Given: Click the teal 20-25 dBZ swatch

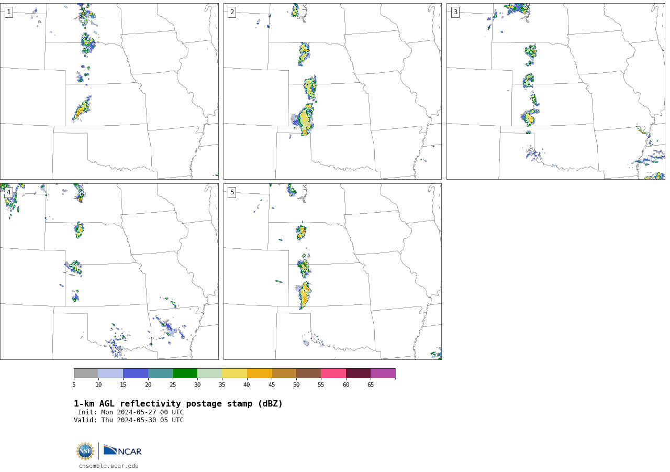Looking at the screenshot, I should coord(160,373).
